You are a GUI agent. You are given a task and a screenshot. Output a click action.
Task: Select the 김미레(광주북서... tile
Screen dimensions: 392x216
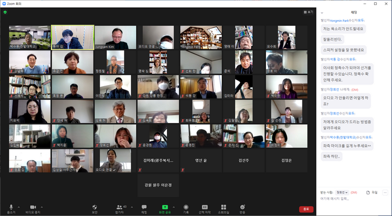pyautogui.click(x=158, y=161)
